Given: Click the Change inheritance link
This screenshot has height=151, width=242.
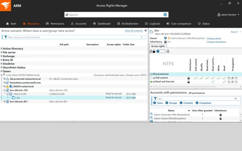Looking at the screenshot, I should (x=216, y=42).
